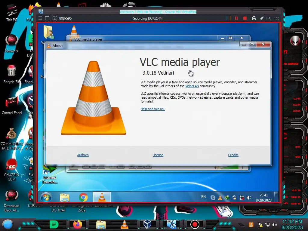Image resolution: width=308 pixels, height=231 pixels.
Task: Select the COMMUNISTS HATE THIS money bag icon
Action: pyautogui.click(x=12, y=139)
